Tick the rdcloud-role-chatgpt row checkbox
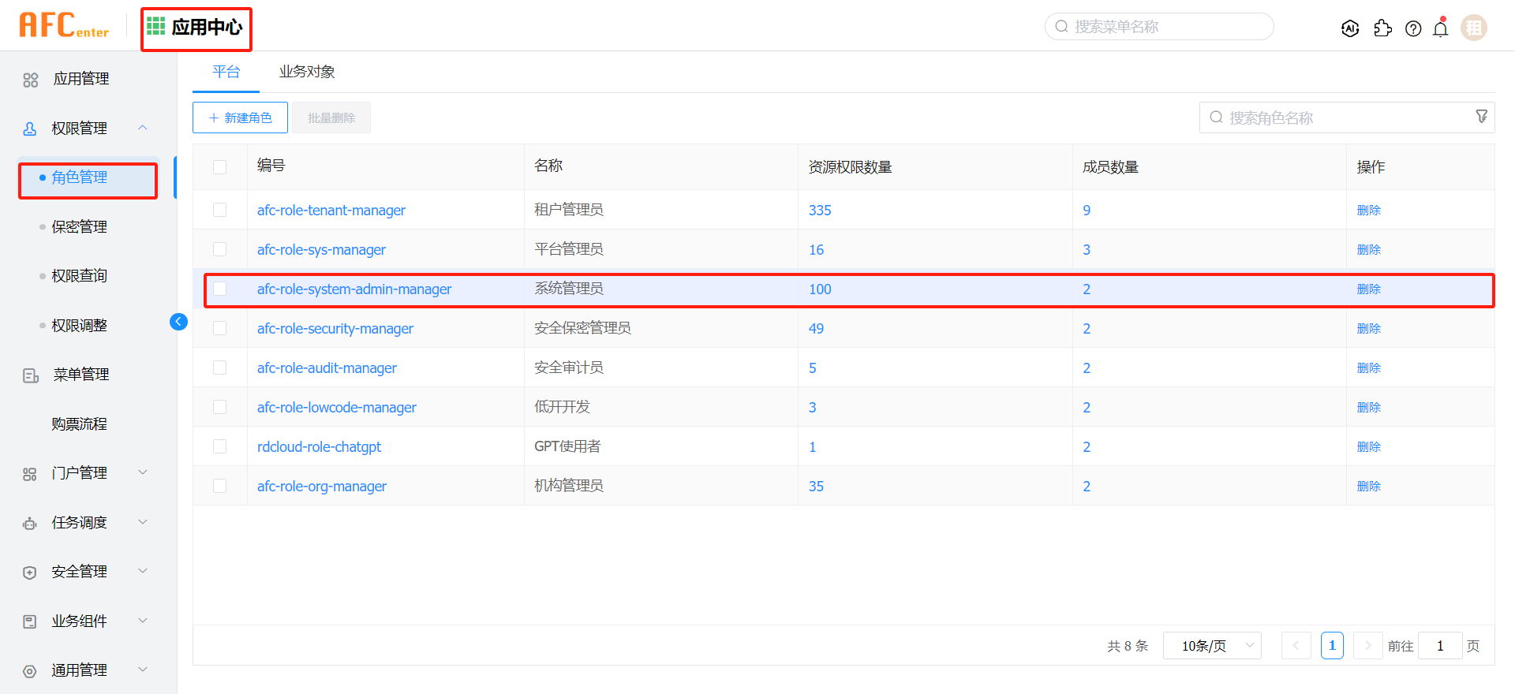Image resolution: width=1515 pixels, height=694 pixels. click(x=220, y=446)
